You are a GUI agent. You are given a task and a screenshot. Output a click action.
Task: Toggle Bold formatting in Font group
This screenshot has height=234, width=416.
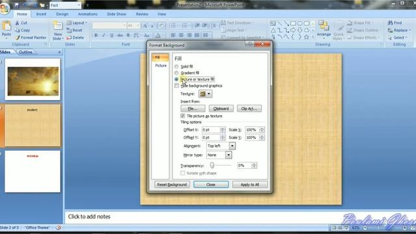pyautogui.click(x=96, y=35)
